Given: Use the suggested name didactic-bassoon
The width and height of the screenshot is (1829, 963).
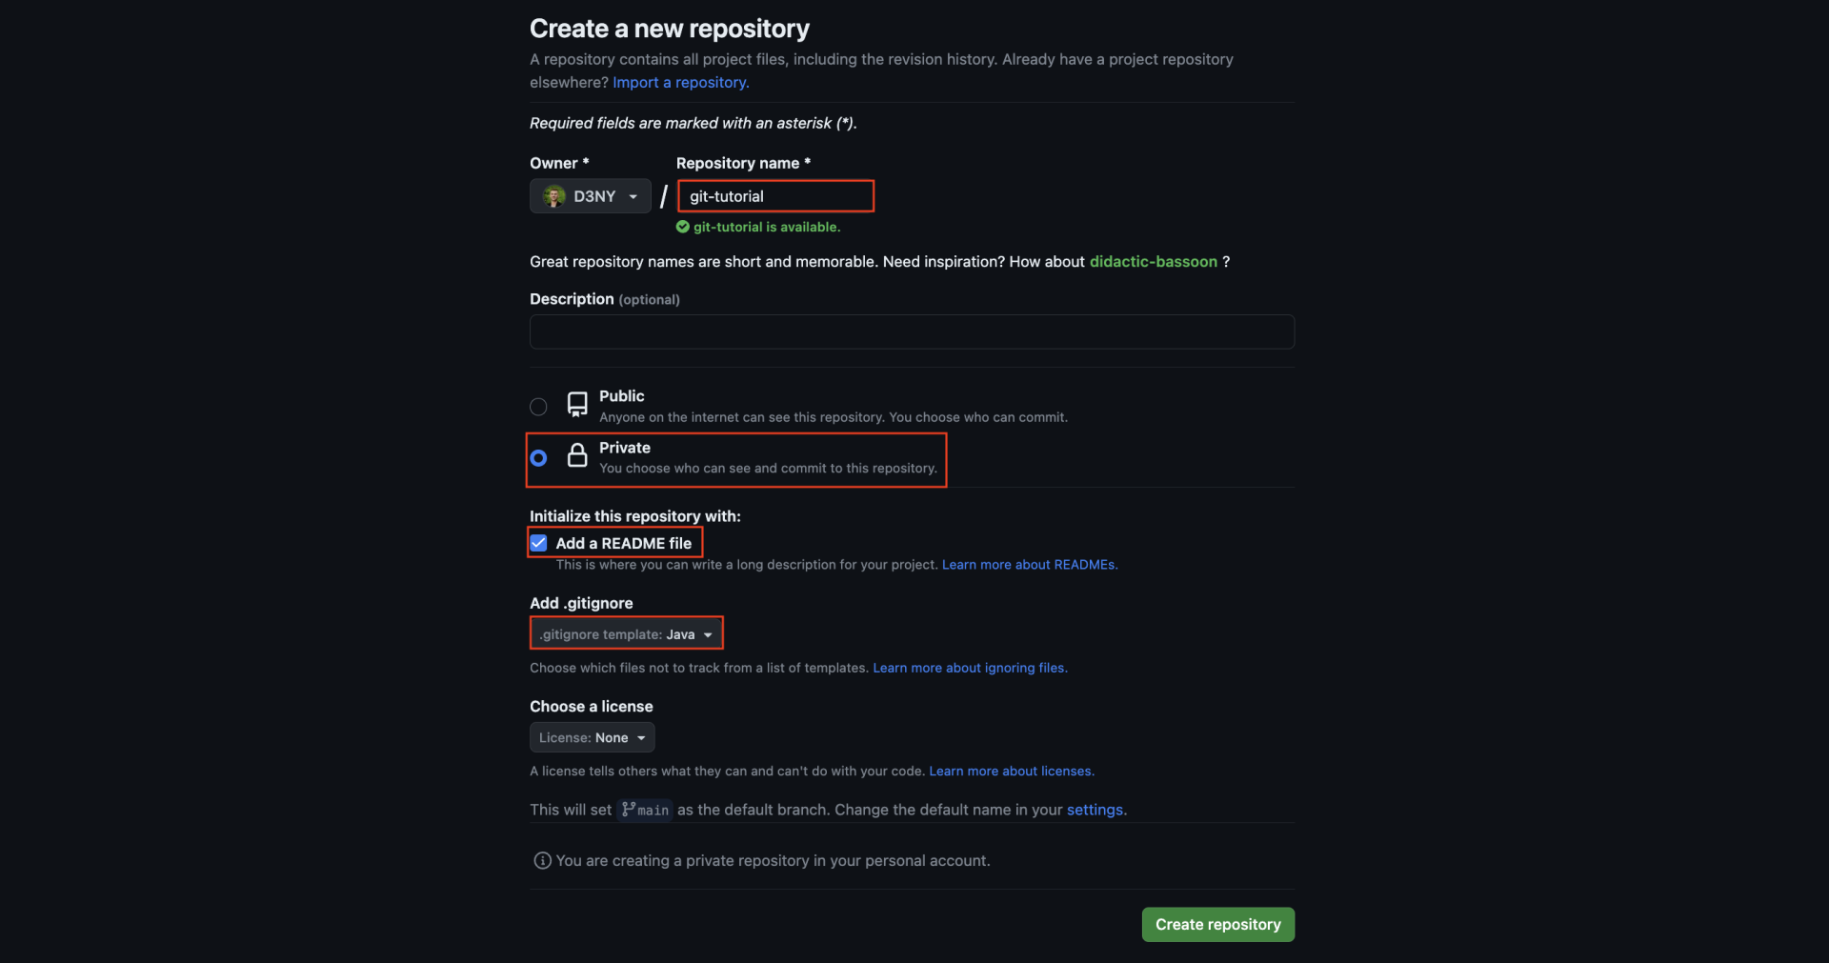Looking at the screenshot, I should [x=1153, y=262].
